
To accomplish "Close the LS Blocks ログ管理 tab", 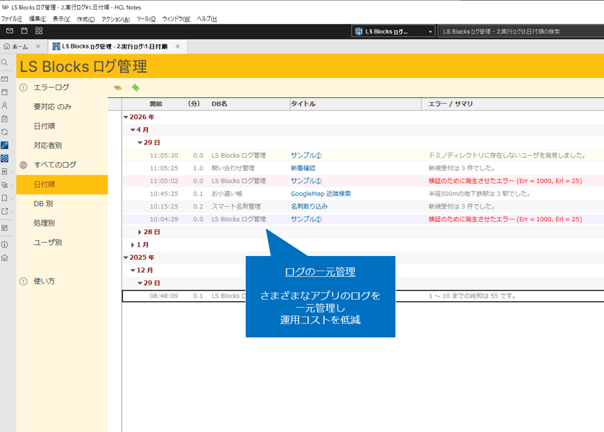I will (x=178, y=46).
